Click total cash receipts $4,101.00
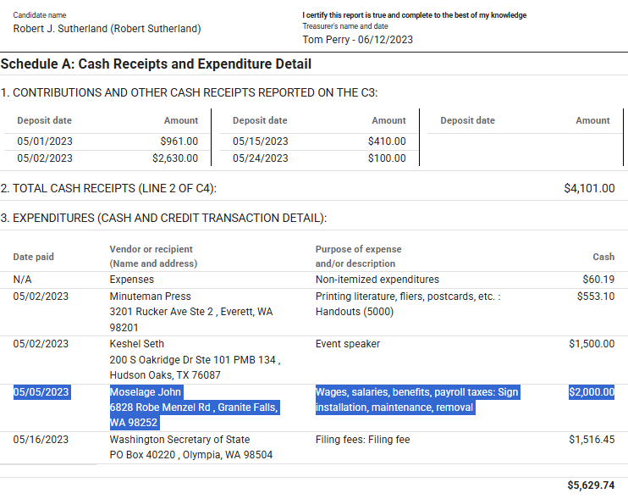This screenshot has height=499, width=628. click(x=590, y=188)
